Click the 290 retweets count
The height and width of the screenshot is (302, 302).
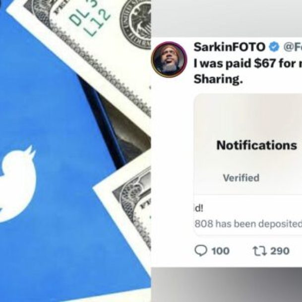280,251
